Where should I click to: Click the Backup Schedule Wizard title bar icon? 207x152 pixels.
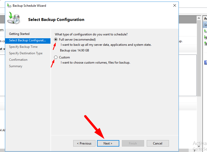(x=9, y=5)
